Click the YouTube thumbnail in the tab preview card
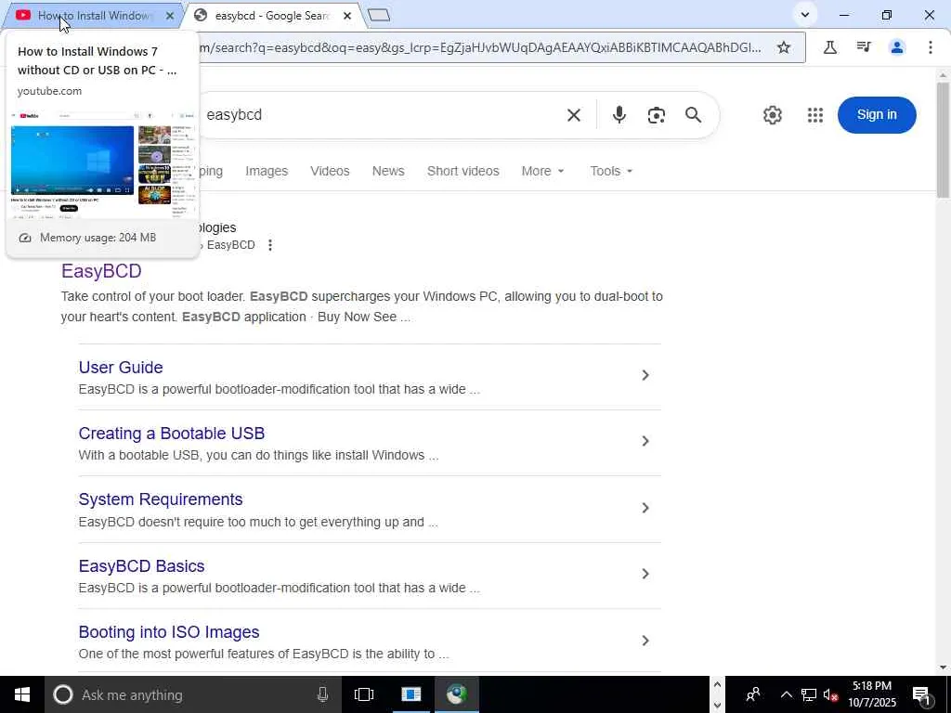 click(x=103, y=163)
